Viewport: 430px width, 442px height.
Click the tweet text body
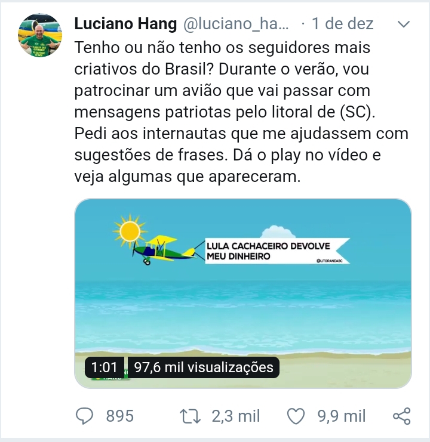coord(241,112)
